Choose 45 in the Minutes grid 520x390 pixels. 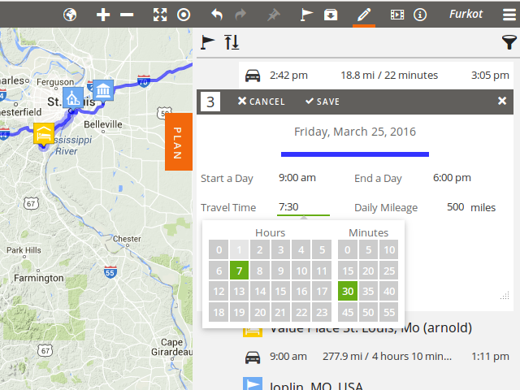[x=347, y=312]
